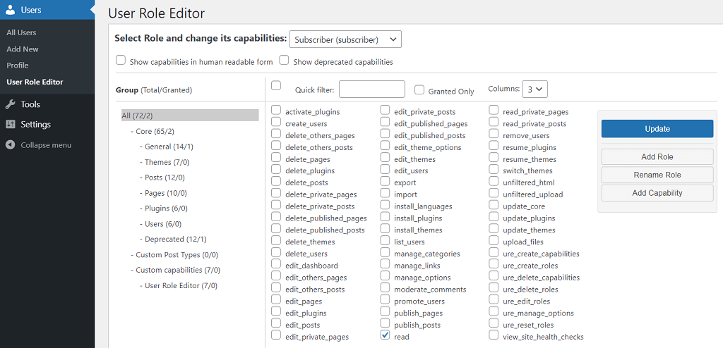Tick the select-all capabilities checkbox
The width and height of the screenshot is (723, 348).
[276, 85]
